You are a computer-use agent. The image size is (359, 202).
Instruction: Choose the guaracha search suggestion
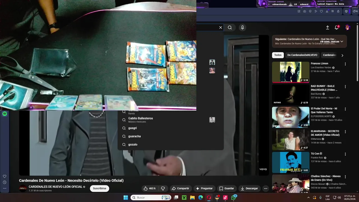[171, 136]
